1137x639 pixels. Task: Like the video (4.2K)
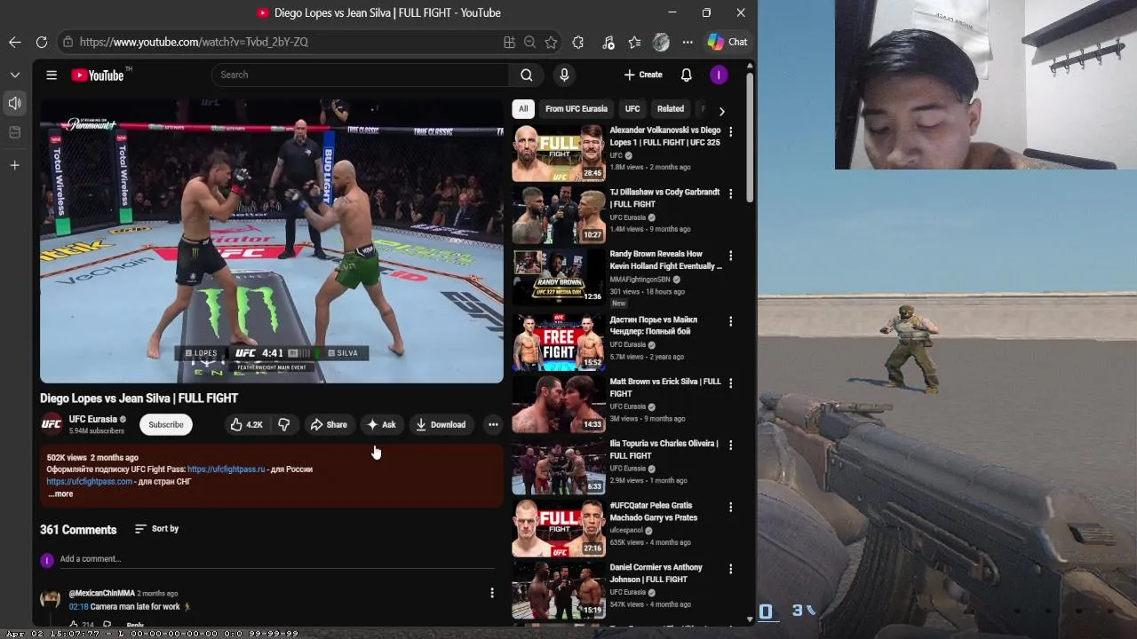pyautogui.click(x=246, y=424)
